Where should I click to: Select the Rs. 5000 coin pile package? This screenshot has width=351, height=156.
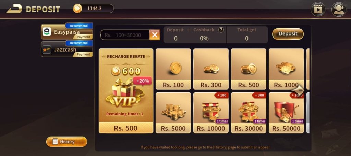coord(173,113)
